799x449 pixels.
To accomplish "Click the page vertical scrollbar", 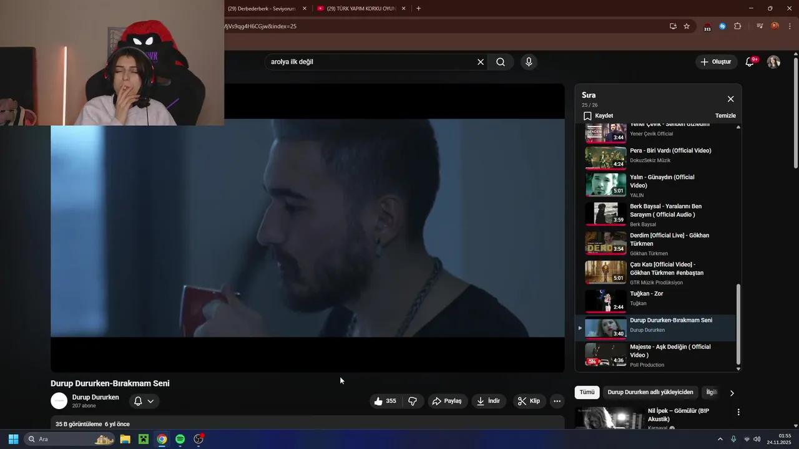I will tap(795, 112).
